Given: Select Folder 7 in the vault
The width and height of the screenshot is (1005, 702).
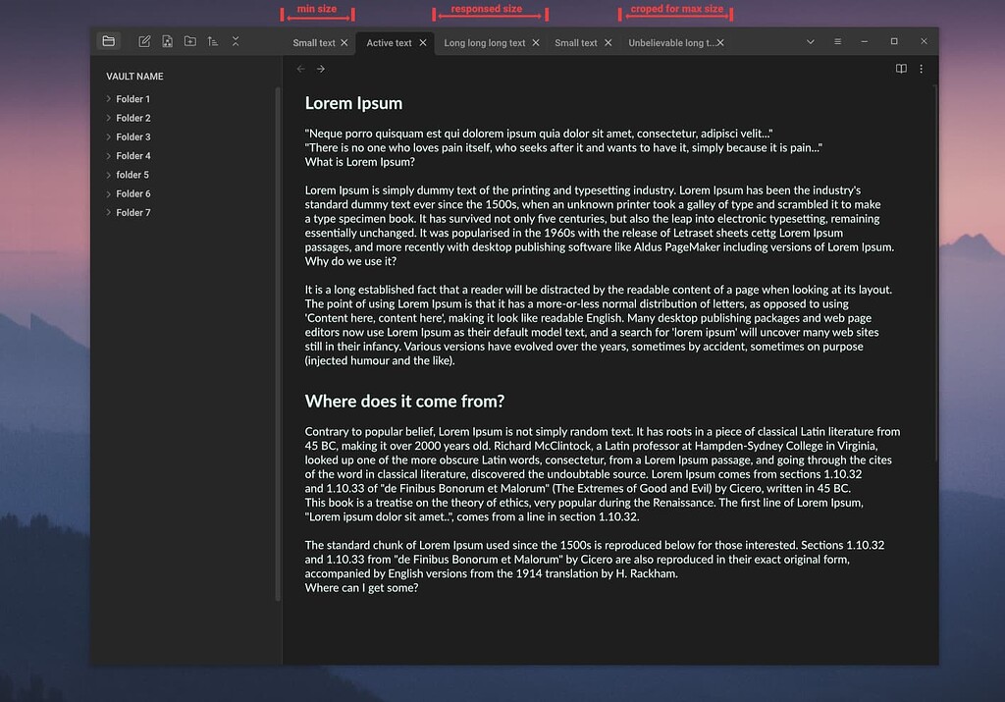Looking at the screenshot, I should (132, 212).
